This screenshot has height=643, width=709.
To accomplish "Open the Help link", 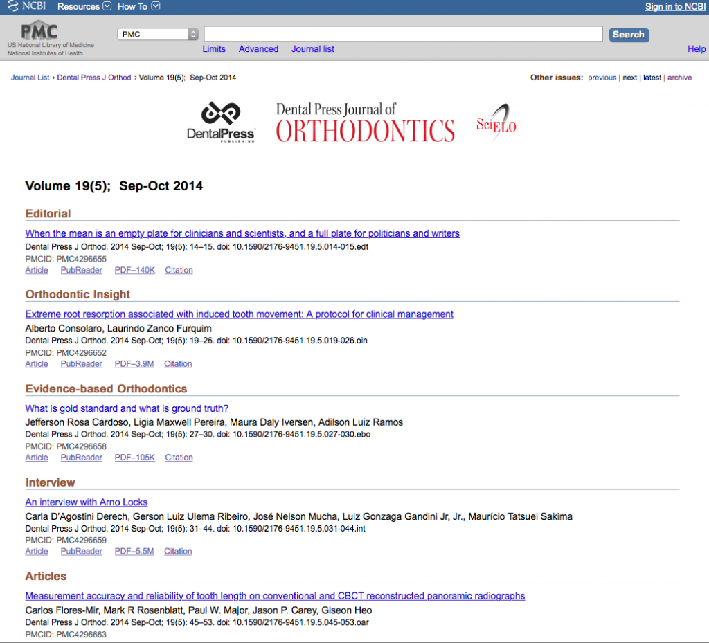I will point(696,49).
